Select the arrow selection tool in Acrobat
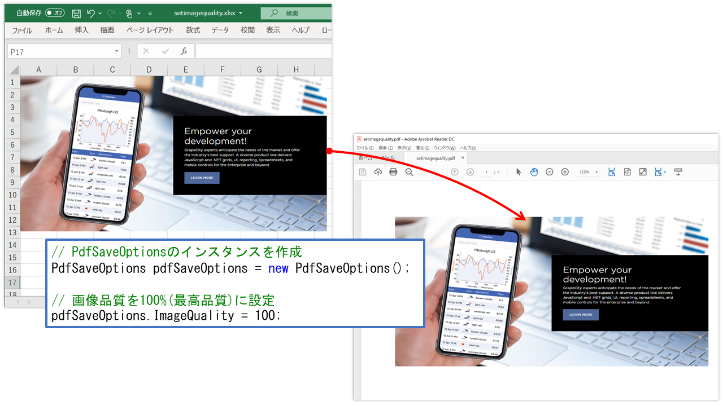 coord(519,172)
